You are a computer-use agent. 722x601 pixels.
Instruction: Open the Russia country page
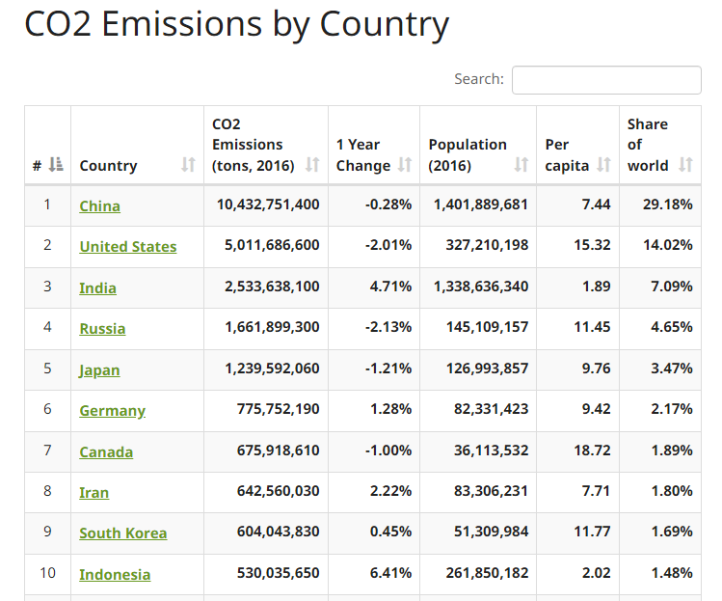coord(102,328)
